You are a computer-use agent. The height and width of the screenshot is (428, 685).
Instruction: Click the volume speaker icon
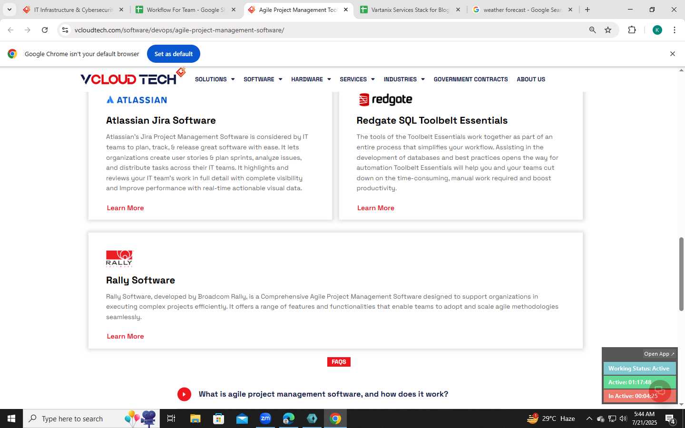point(623,418)
